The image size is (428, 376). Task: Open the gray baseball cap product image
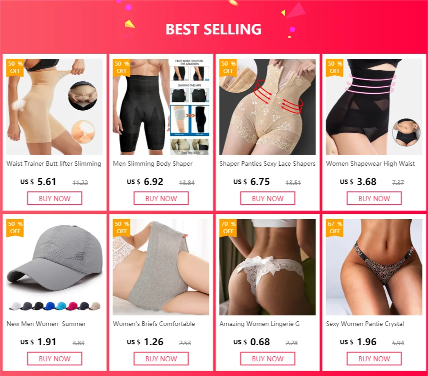tap(55, 267)
